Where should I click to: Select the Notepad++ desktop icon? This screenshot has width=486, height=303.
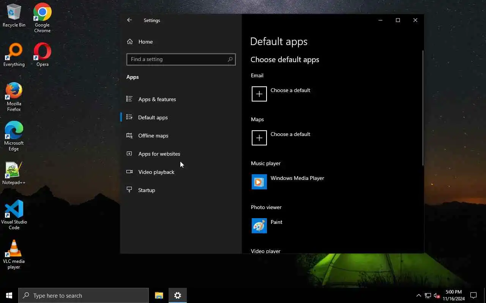click(x=14, y=173)
